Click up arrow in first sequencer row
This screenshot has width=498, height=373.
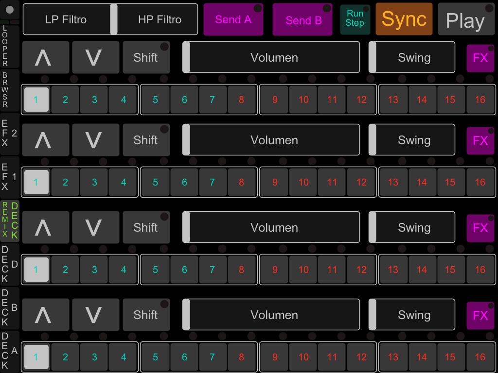pyautogui.click(x=46, y=57)
